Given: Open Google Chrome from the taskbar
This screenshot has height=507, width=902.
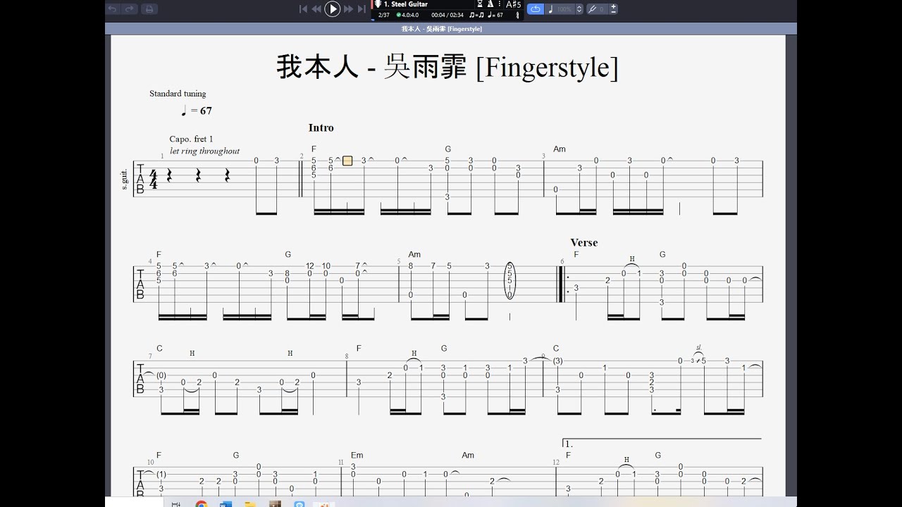Looking at the screenshot, I should (202, 504).
